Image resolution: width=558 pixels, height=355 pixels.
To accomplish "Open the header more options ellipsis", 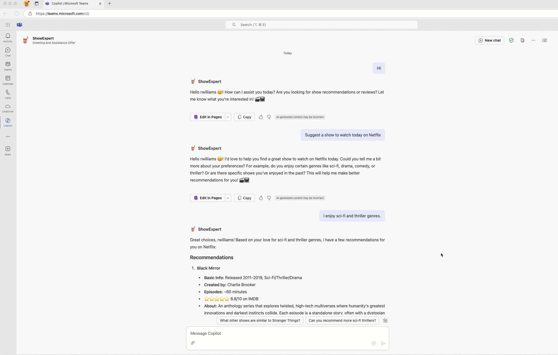I will 533,40.
